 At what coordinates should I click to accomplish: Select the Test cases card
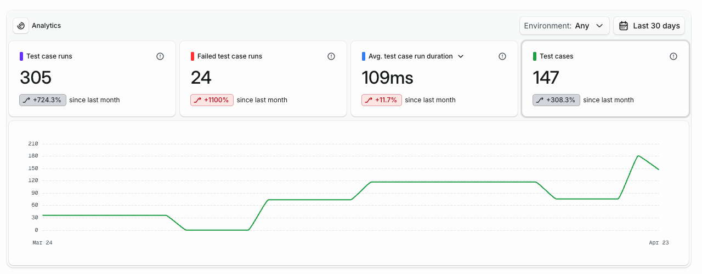click(605, 79)
